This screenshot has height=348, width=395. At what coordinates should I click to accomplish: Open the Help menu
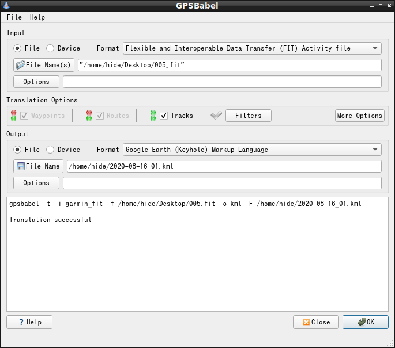37,17
